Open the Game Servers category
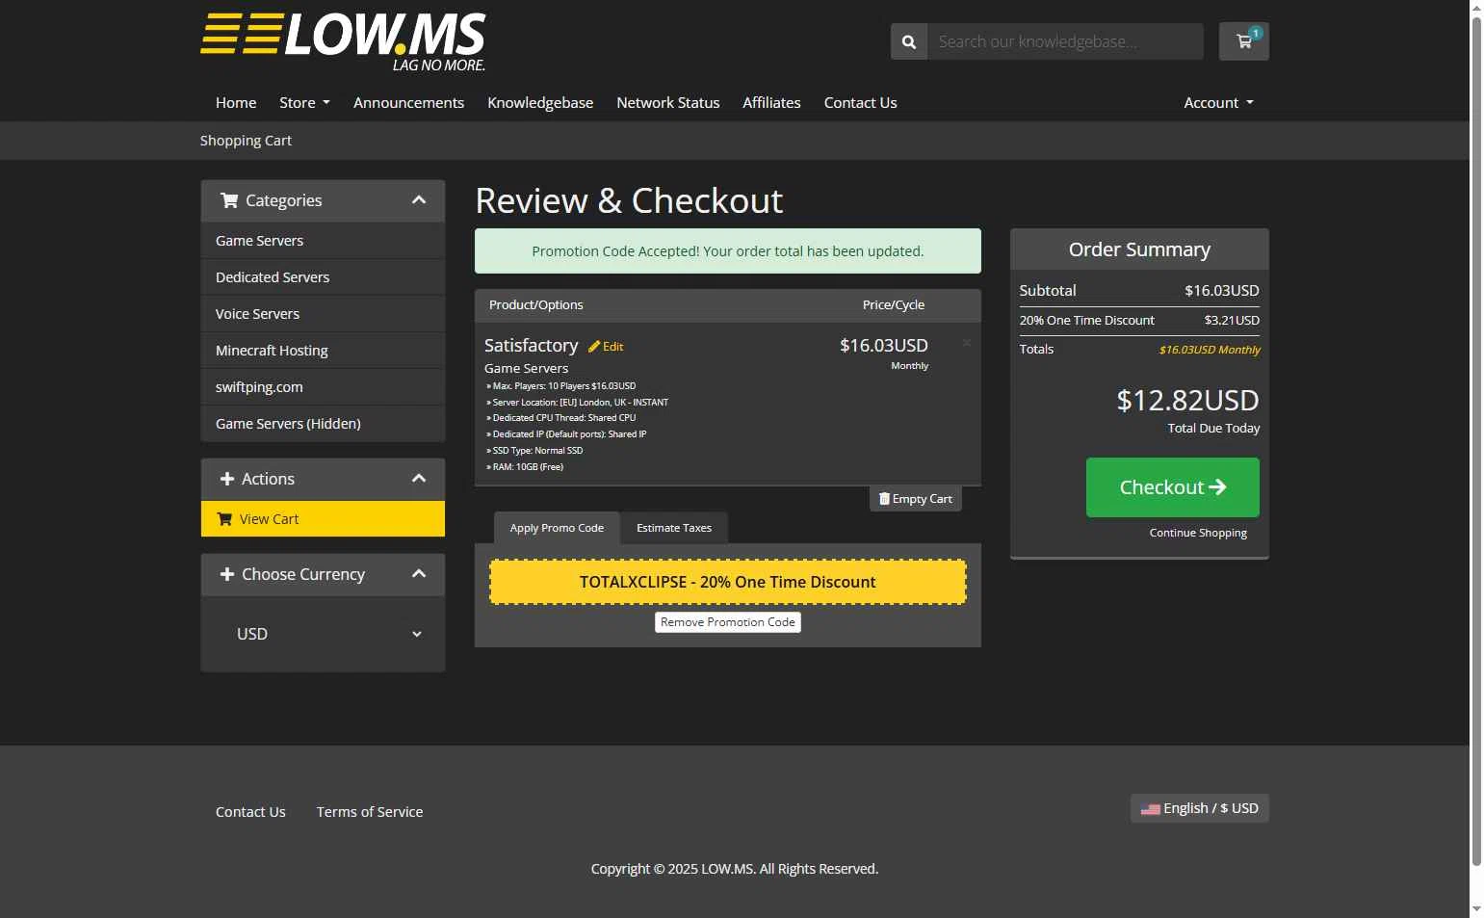Image resolution: width=1484 pixels, height=918 pixels. point(323,241)
